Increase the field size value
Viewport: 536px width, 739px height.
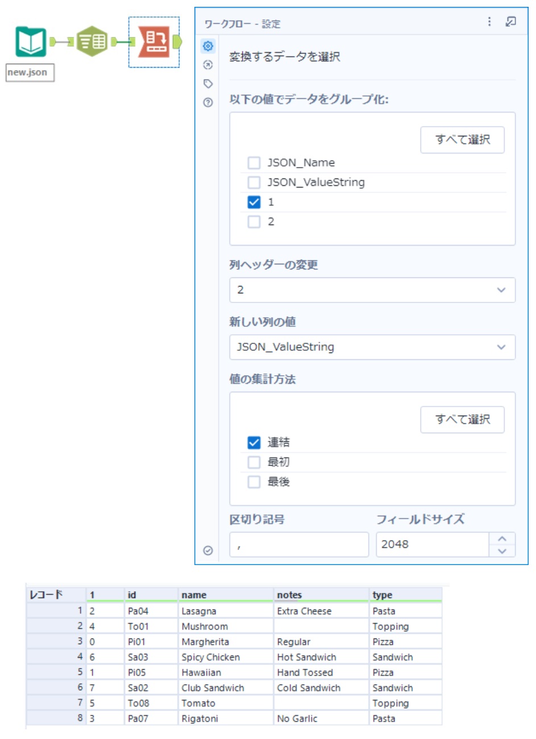(502, 538)
